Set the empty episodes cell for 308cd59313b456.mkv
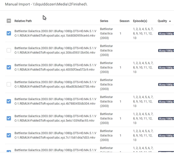This screenshot has width=174, height=154. (x=144, y=51)
